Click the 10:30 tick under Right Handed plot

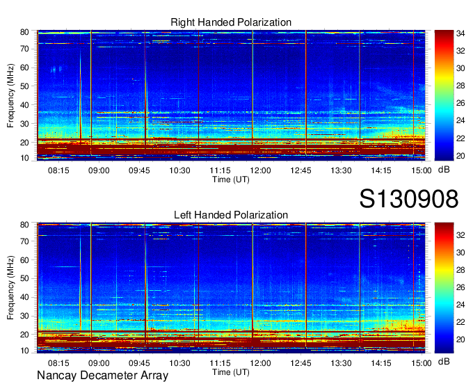[179, 170]
